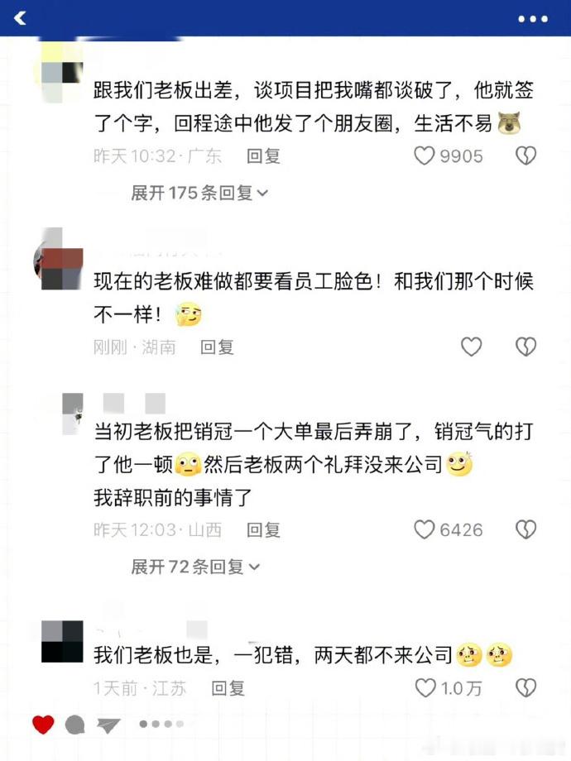The width and height of the screenshot is (571, 761).
Task: Reply to the Guangdong comment from 10:32
Action: (263, 156)
